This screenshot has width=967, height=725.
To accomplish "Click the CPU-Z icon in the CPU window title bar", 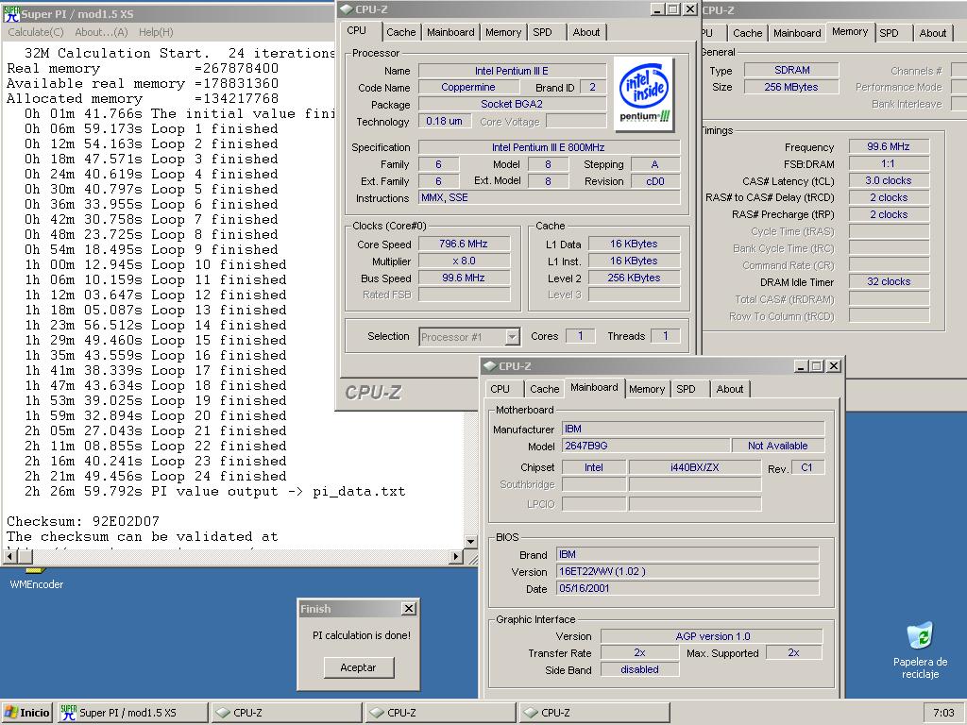I will pyautogui.click(x=346, y=9).
